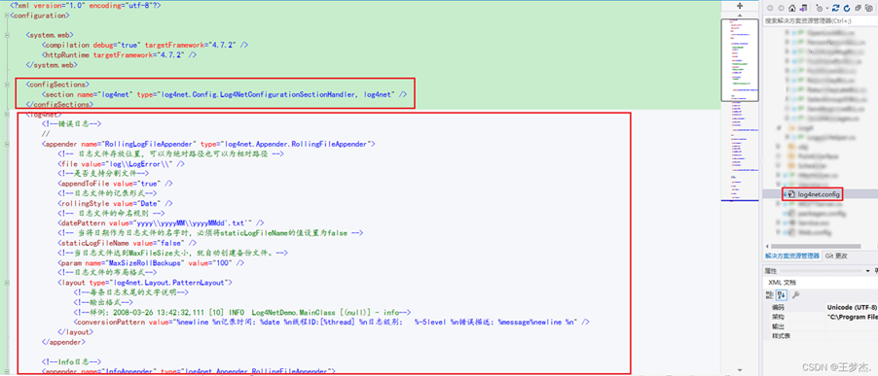Collapse the configSections outline node

[6, 85]
